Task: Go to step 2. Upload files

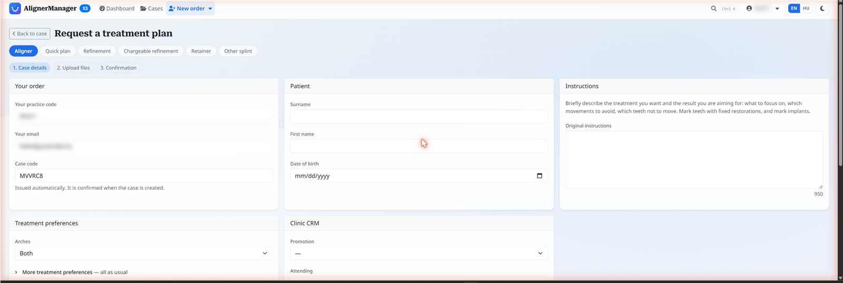Action: (x=73, y=68)
